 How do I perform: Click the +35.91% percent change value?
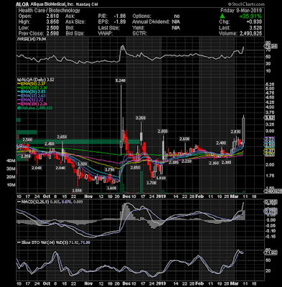[x=250, y=17]
